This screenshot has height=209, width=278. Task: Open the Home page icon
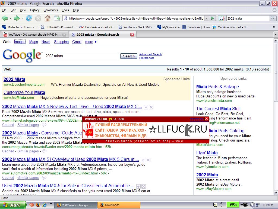pos(47,18)
